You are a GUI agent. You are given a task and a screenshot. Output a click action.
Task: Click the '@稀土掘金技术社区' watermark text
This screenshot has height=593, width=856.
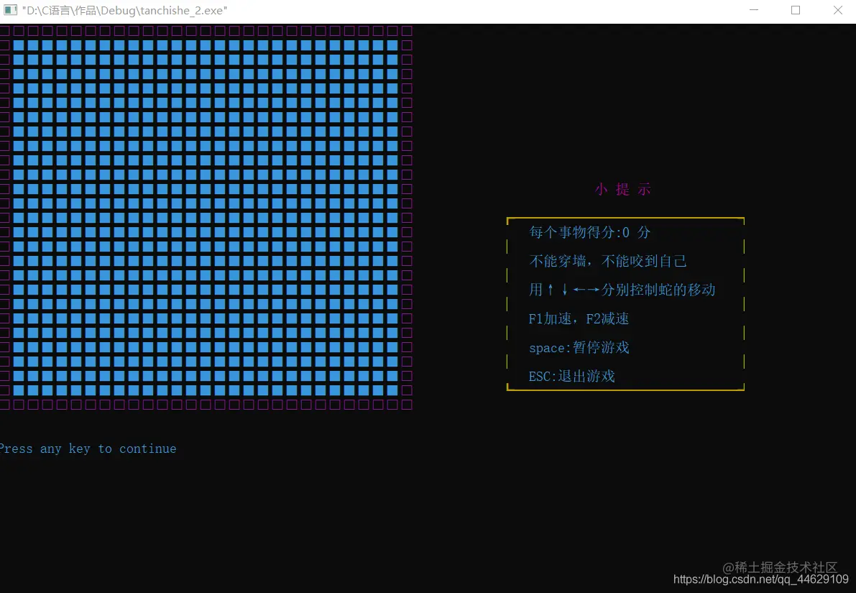click(x=781, y=567)
